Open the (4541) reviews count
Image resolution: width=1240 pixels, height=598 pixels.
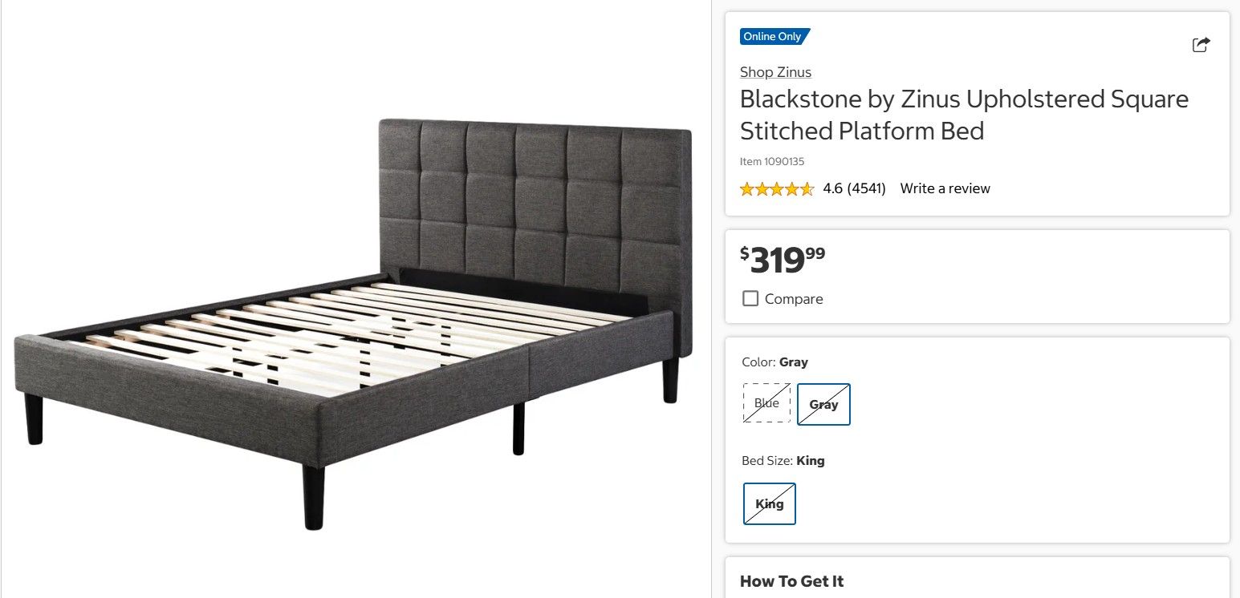[867, 188]
